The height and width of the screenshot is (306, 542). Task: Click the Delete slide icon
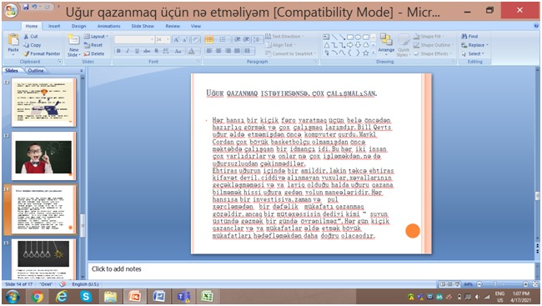coord(94,54)
